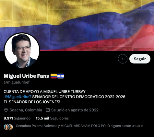Click the Israel flag emoji beside the name
Screen dimensions: 154x137
[x=61, y=76]
